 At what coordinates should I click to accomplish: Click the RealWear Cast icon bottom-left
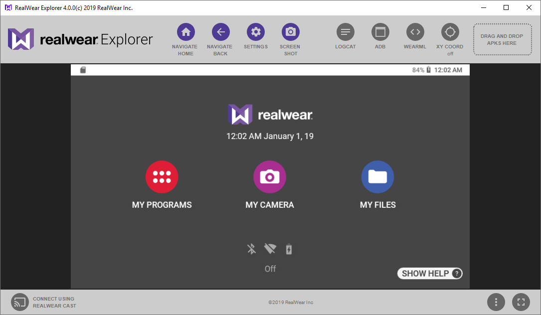tap(20, 302)
